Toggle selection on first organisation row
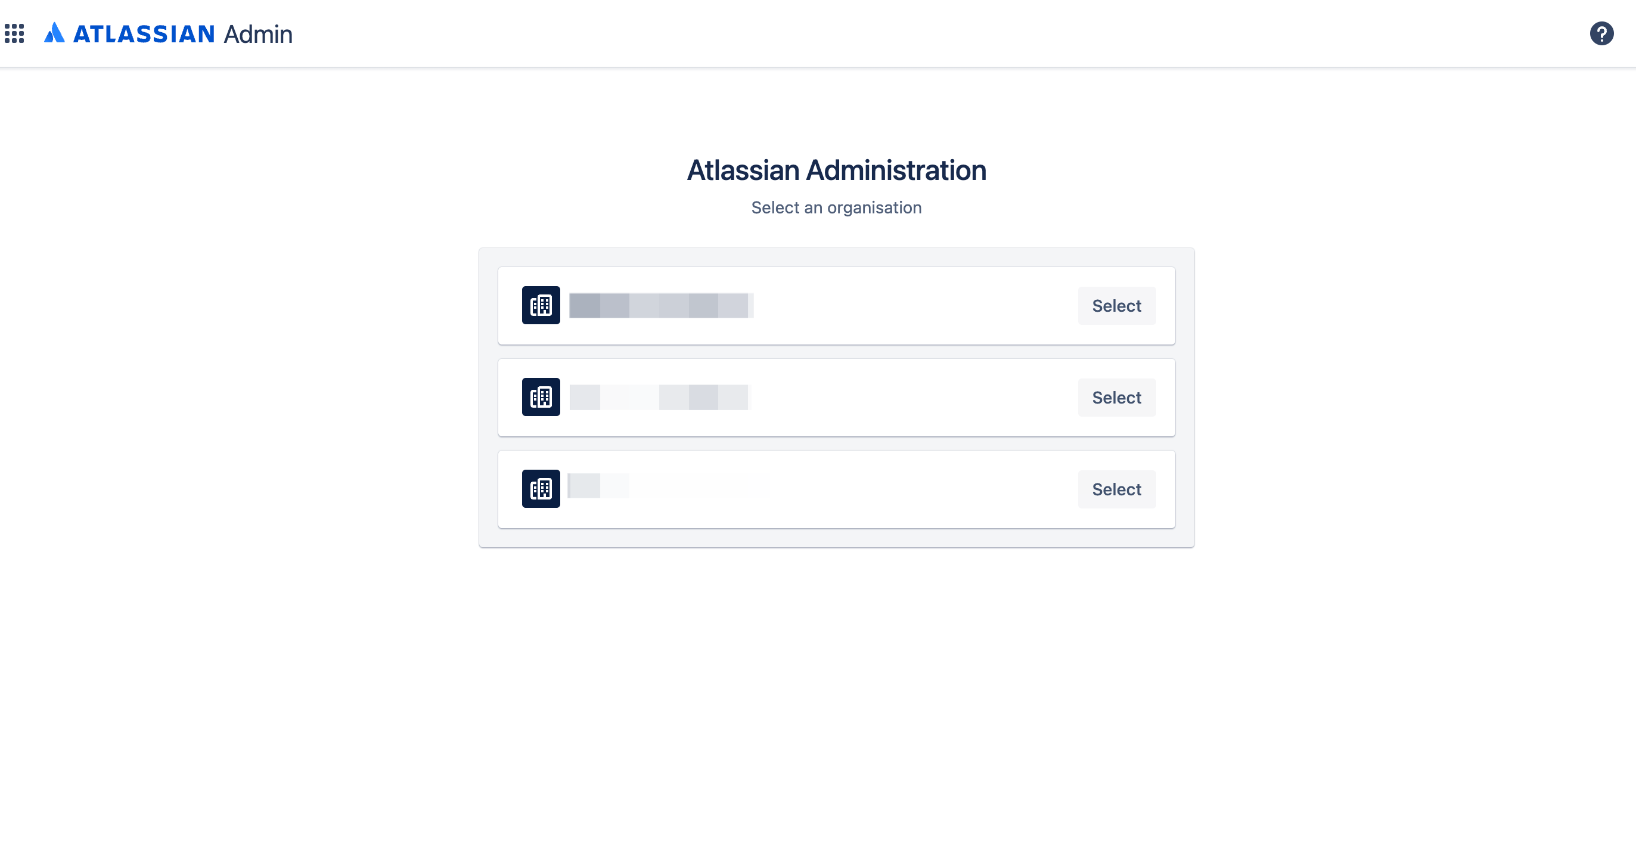The width and height of the screenshot is (1636, 847). (1116, 305)
